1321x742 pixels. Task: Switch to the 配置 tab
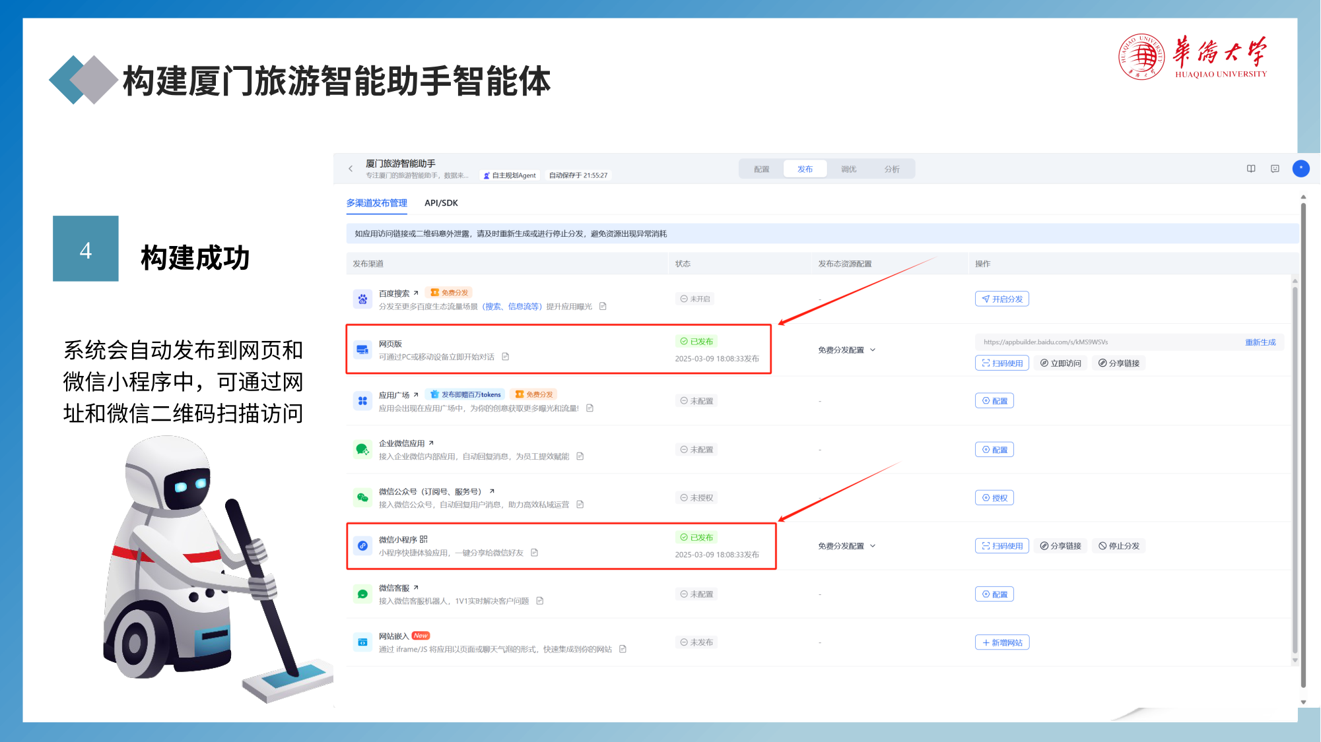(762, 170)
